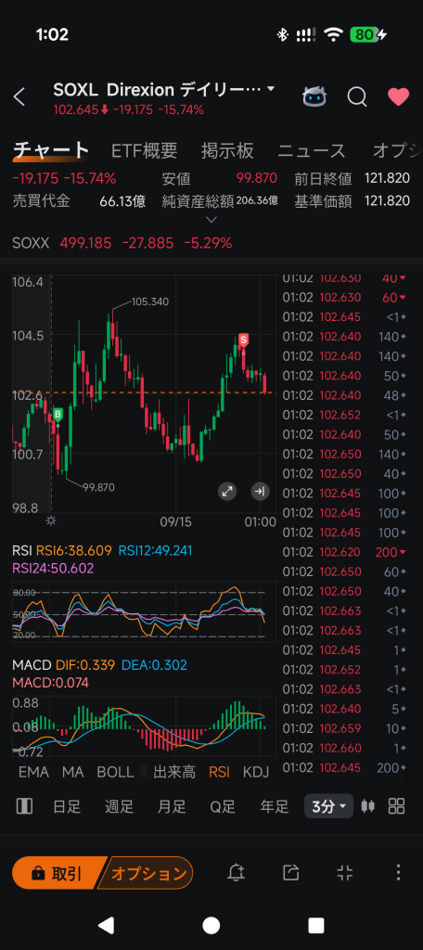The height and width of the screenshot is (950, 423).
Task: Add price alert bell icon
Action: coord(236,872)
